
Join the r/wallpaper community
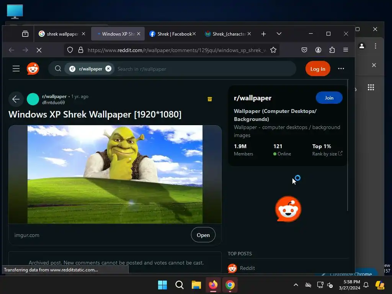(x=329, y=98)
